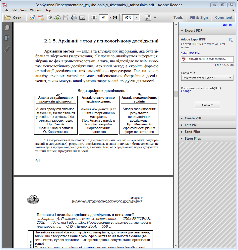Open the zoom level dropdown arrow
This screenshot has width=238, height=250.
pyautogui.click(x=136, y=18)
